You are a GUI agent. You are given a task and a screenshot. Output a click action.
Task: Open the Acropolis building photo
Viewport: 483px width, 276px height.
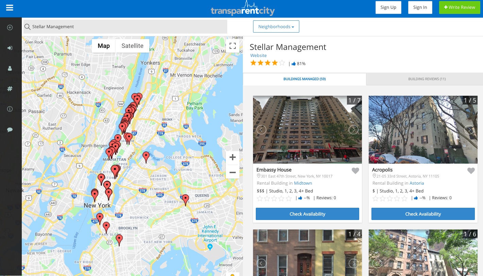tap(423, 130)
